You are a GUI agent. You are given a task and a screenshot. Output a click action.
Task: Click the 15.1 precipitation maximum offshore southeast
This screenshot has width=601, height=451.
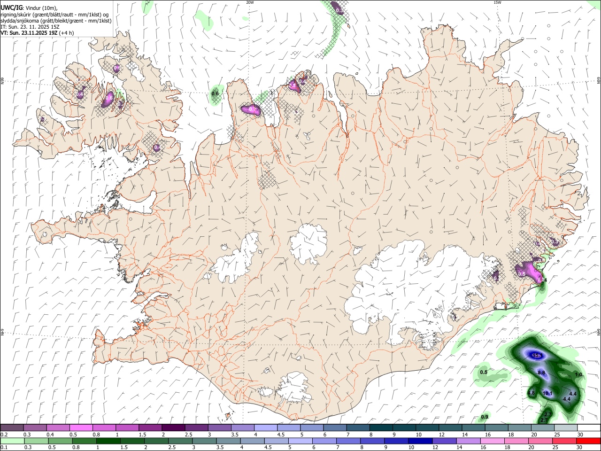pos(537,356)
